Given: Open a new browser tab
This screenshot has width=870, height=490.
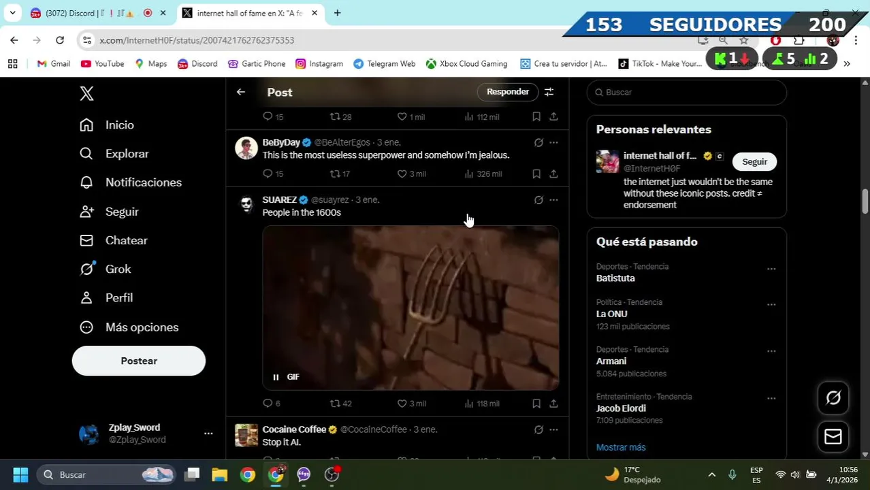Looking at the screenshot, I should click(x=337, y=13).
